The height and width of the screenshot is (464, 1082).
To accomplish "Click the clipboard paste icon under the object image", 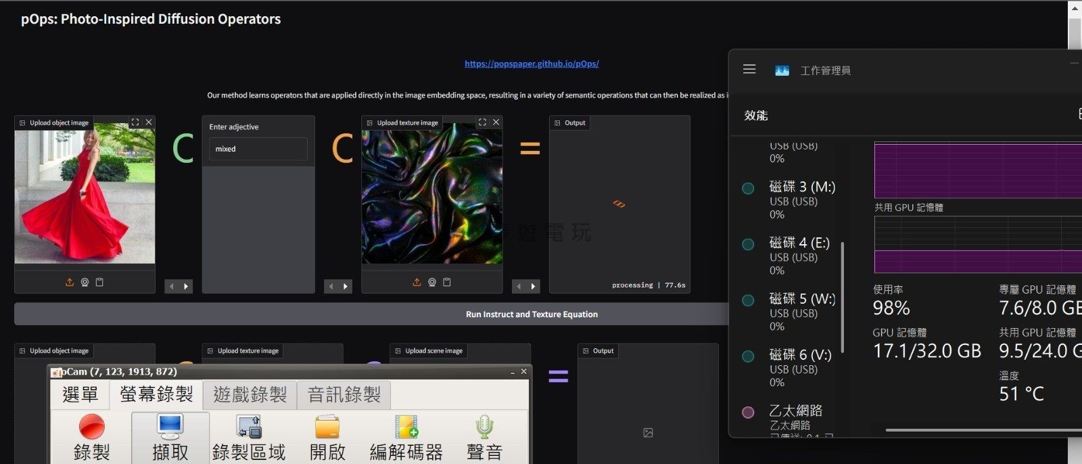I will click(99, 282).
